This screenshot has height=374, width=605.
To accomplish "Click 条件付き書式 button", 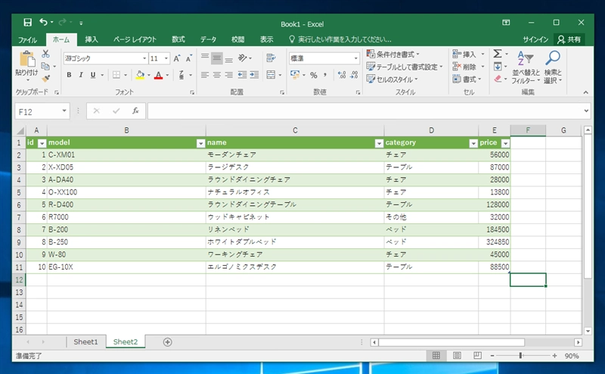I will (x=393, y=54).
